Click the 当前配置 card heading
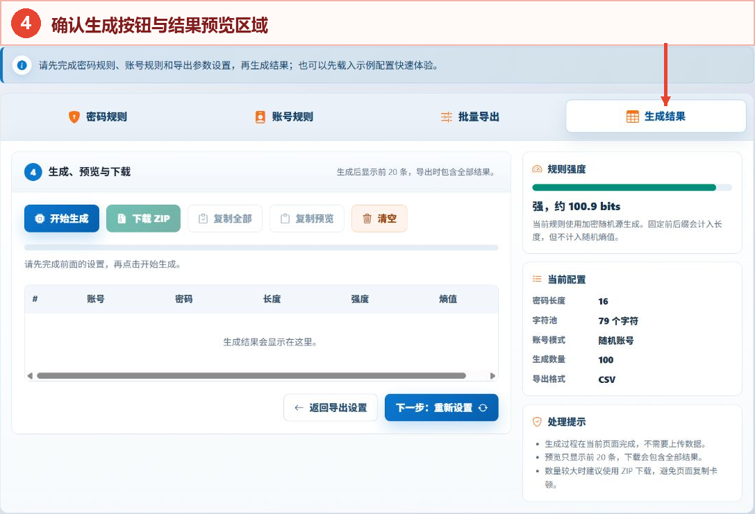This screenshot has height=514, width=755. 567,280
